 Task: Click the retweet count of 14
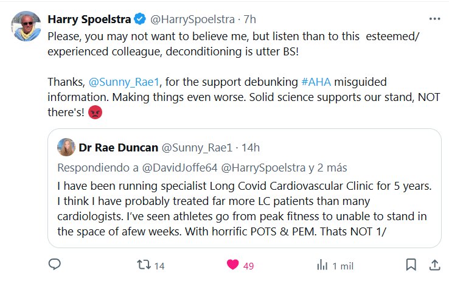(x=159, y=265)
